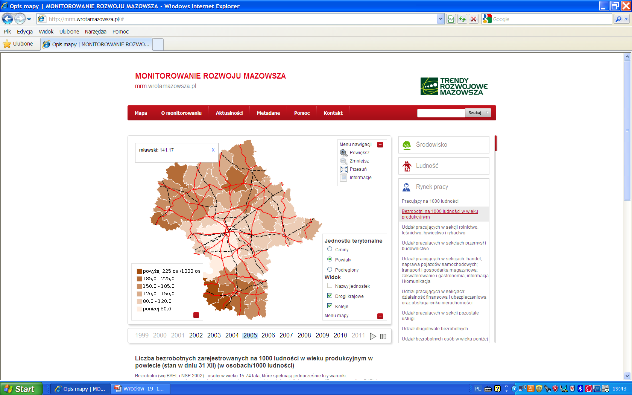632x395 pixels.
Task: Open the Windows Start button
Action: point(21,389)
